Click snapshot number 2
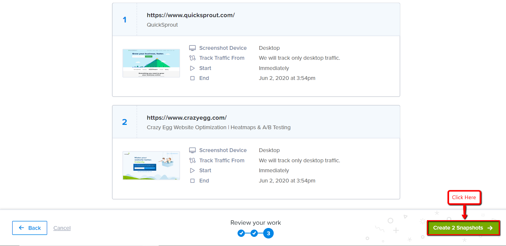The image size is (506, 246). tap(125, 122)
